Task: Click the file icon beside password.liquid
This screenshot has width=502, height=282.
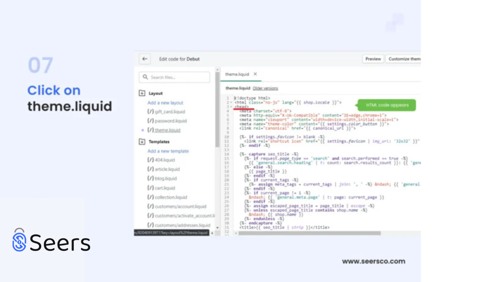Action: click(x=150, y=121)
